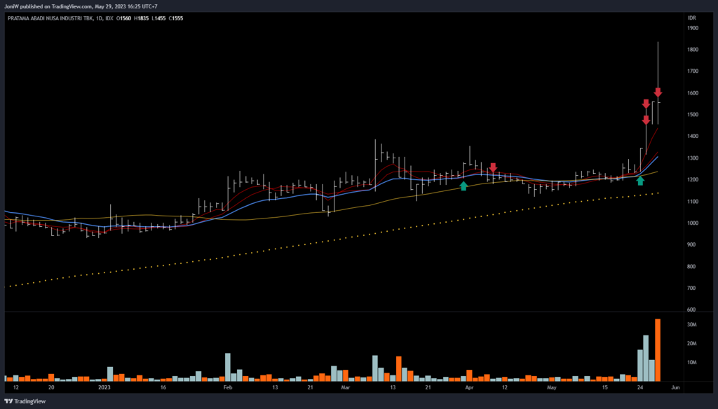Select the lowest of the three rightmost red arrows
This screenshot has width=718, height=409.
click(x=646, y=120)
